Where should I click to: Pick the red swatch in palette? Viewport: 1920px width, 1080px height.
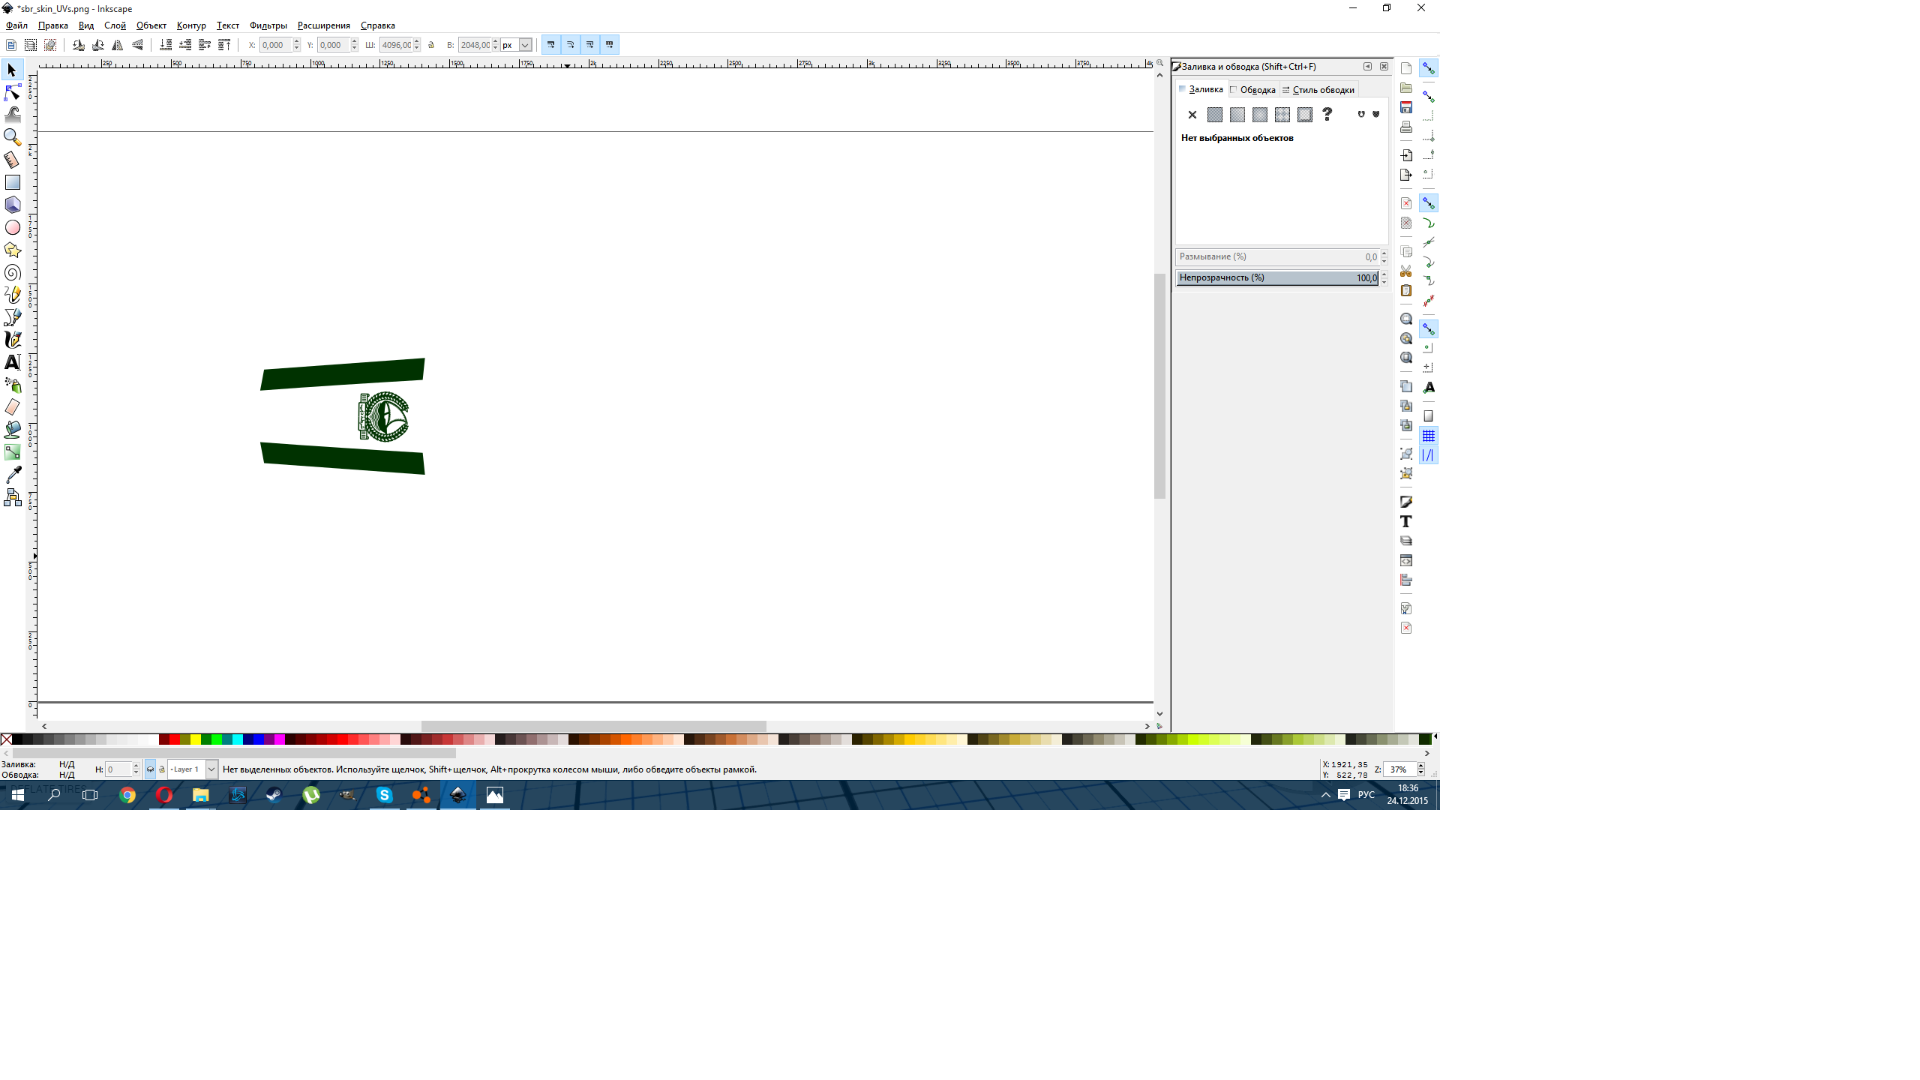pyautogui.click(x=175, y=740)
